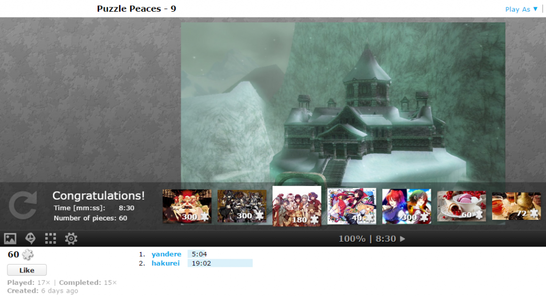Show the puzzle preview image icon
Viewport: 546px width, 296px height.
click(10, 239)
